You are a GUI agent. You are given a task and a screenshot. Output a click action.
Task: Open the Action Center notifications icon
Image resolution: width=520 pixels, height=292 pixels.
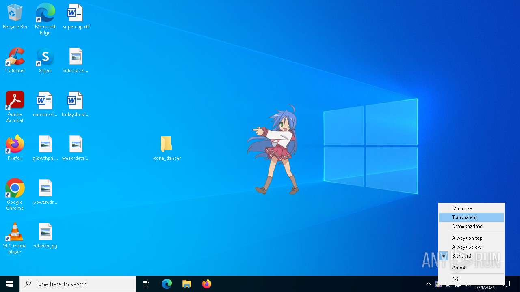coord(507,284)
